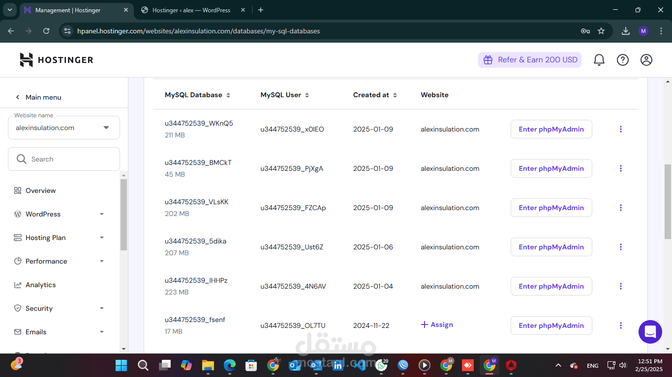Click the sidebar vertical scrollbar thumb

[x=123, y=215]
